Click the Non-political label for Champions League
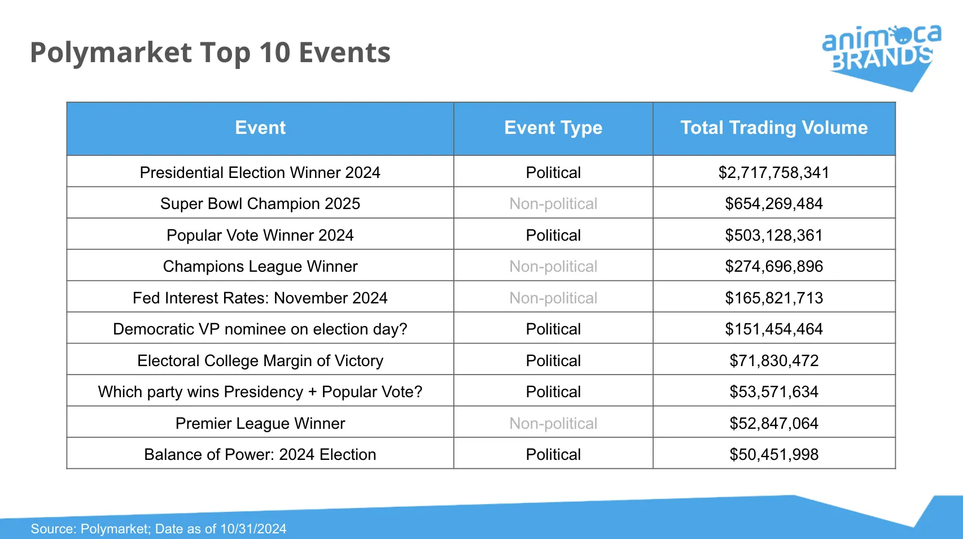963x539 pixels. [553, 266]
